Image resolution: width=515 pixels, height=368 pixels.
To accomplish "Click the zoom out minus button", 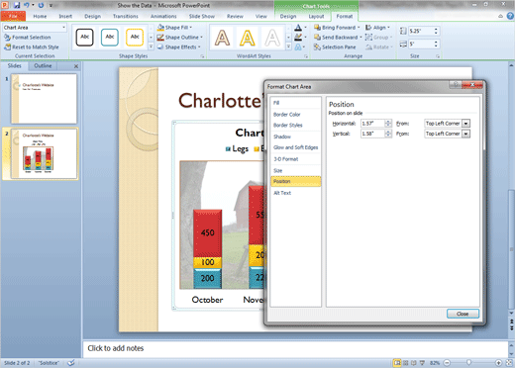I will click(447, 363).
